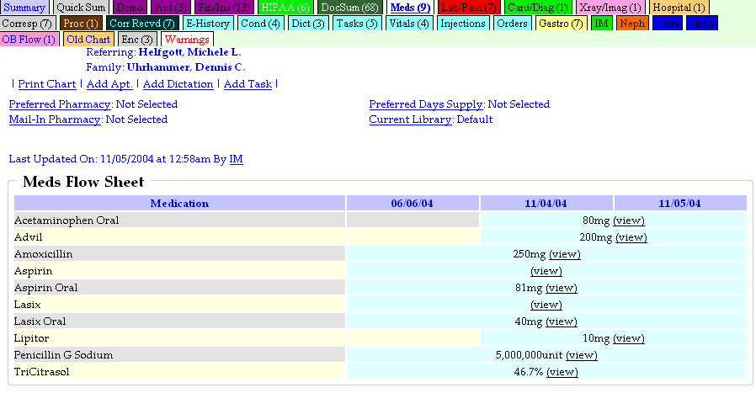Click view in the Lasix row
Viewport: 756px width, 393px height.
click(x=546, y=305)
